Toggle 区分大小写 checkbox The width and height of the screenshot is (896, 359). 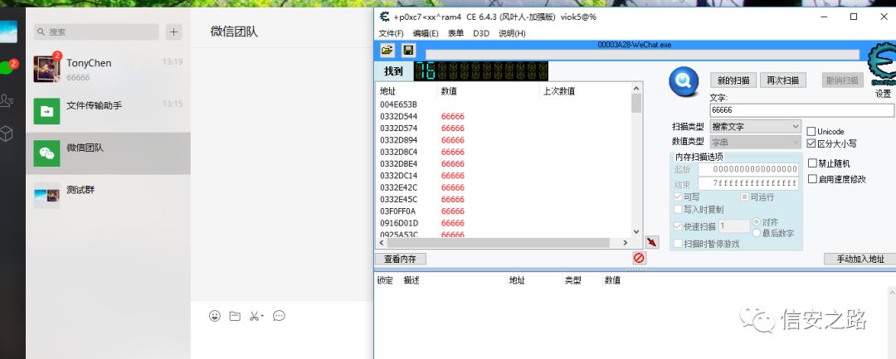pyautogui.click(x=812, y=143)
